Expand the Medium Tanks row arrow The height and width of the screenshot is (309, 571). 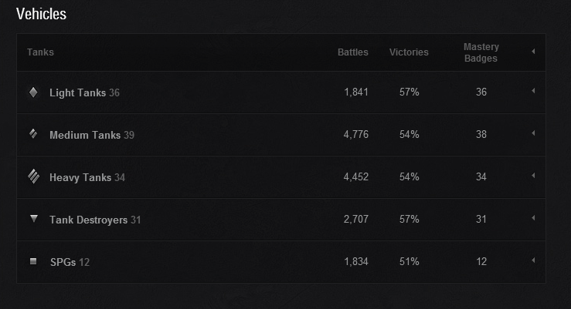[x=533, y=134]
